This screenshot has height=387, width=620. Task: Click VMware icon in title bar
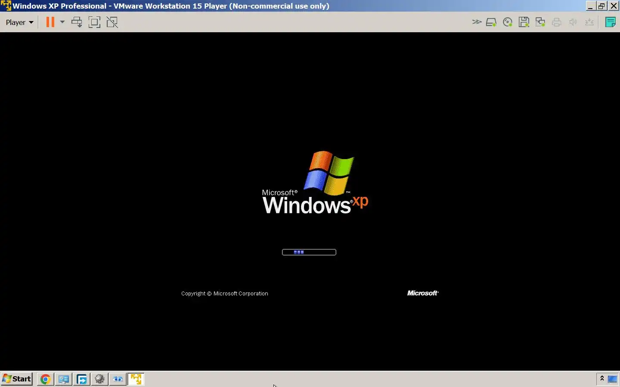pyautogui.click(x=6, y=6)
